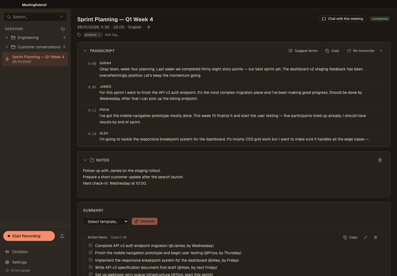Click the Re-transcribe button
Viewport: 397px width, 276px height.
pos(361,51)
